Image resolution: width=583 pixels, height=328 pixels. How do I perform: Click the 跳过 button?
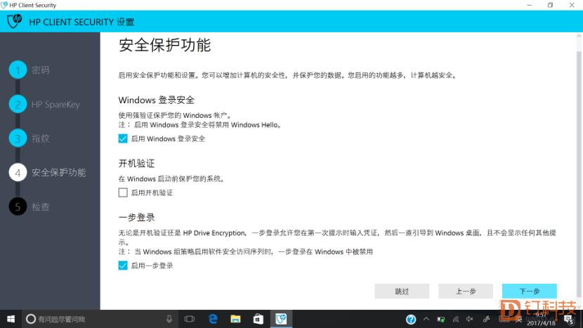402,291
